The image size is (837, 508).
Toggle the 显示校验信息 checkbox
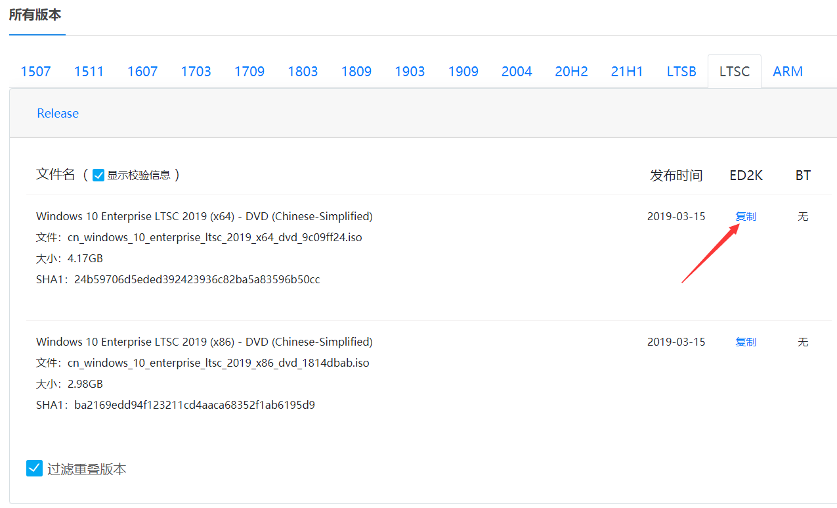[98, 175]
